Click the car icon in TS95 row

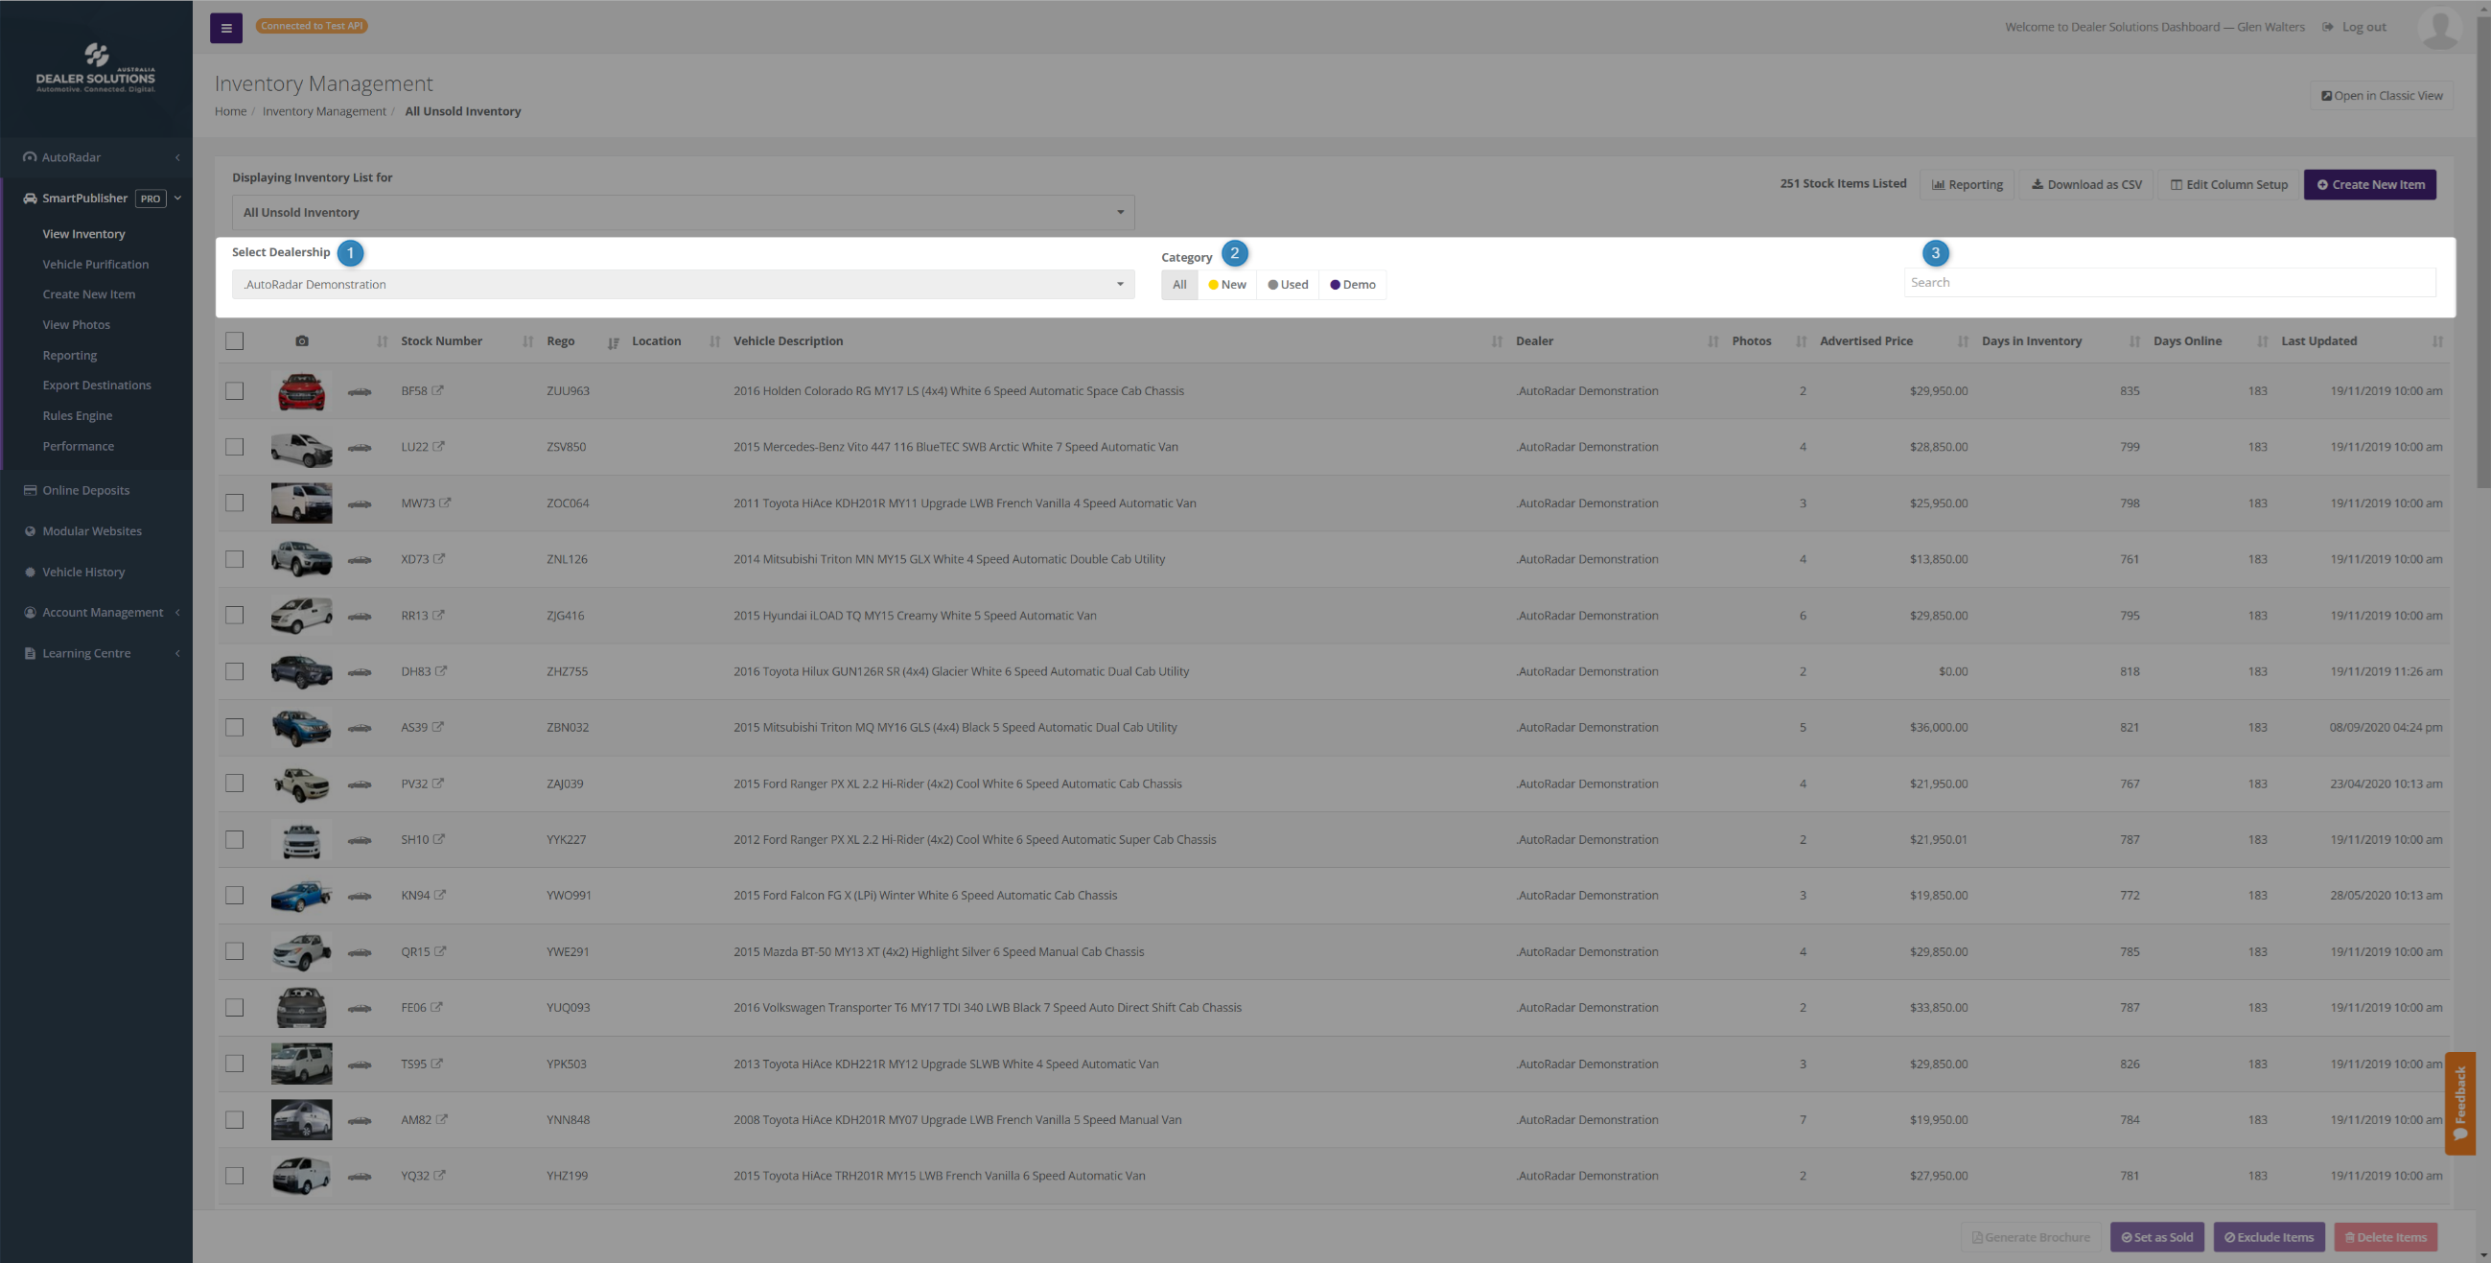[x=360, y=1064]
